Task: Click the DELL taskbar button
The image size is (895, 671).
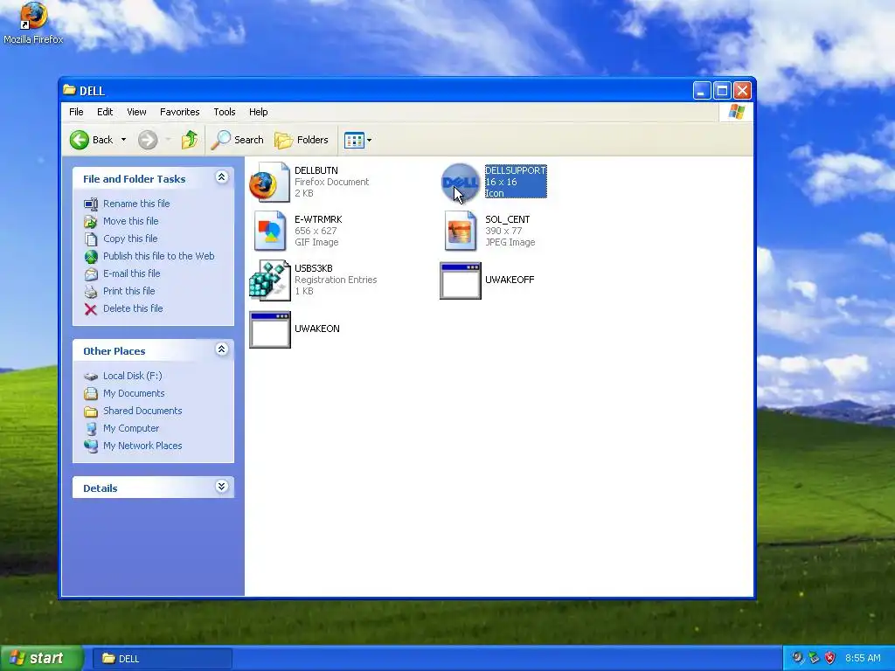Action: pyautogui.click(x=162, y=659)
